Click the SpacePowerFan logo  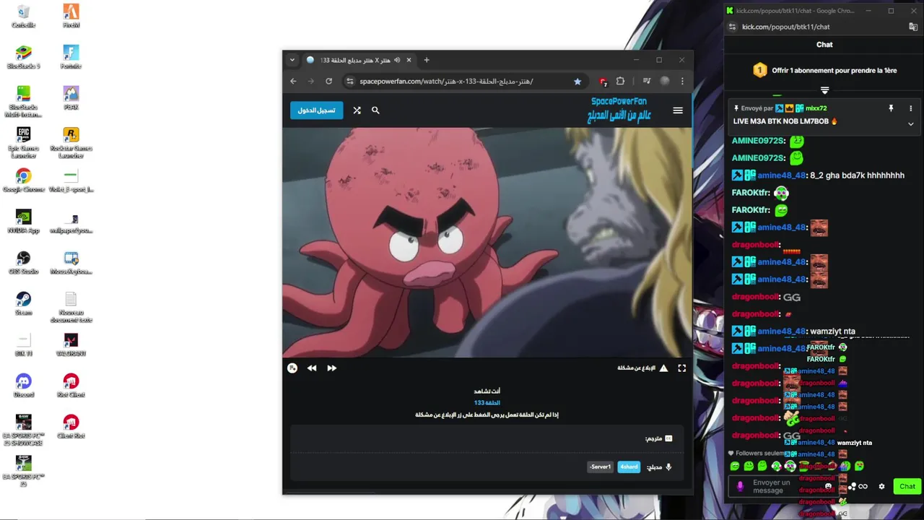click(621, 110)
